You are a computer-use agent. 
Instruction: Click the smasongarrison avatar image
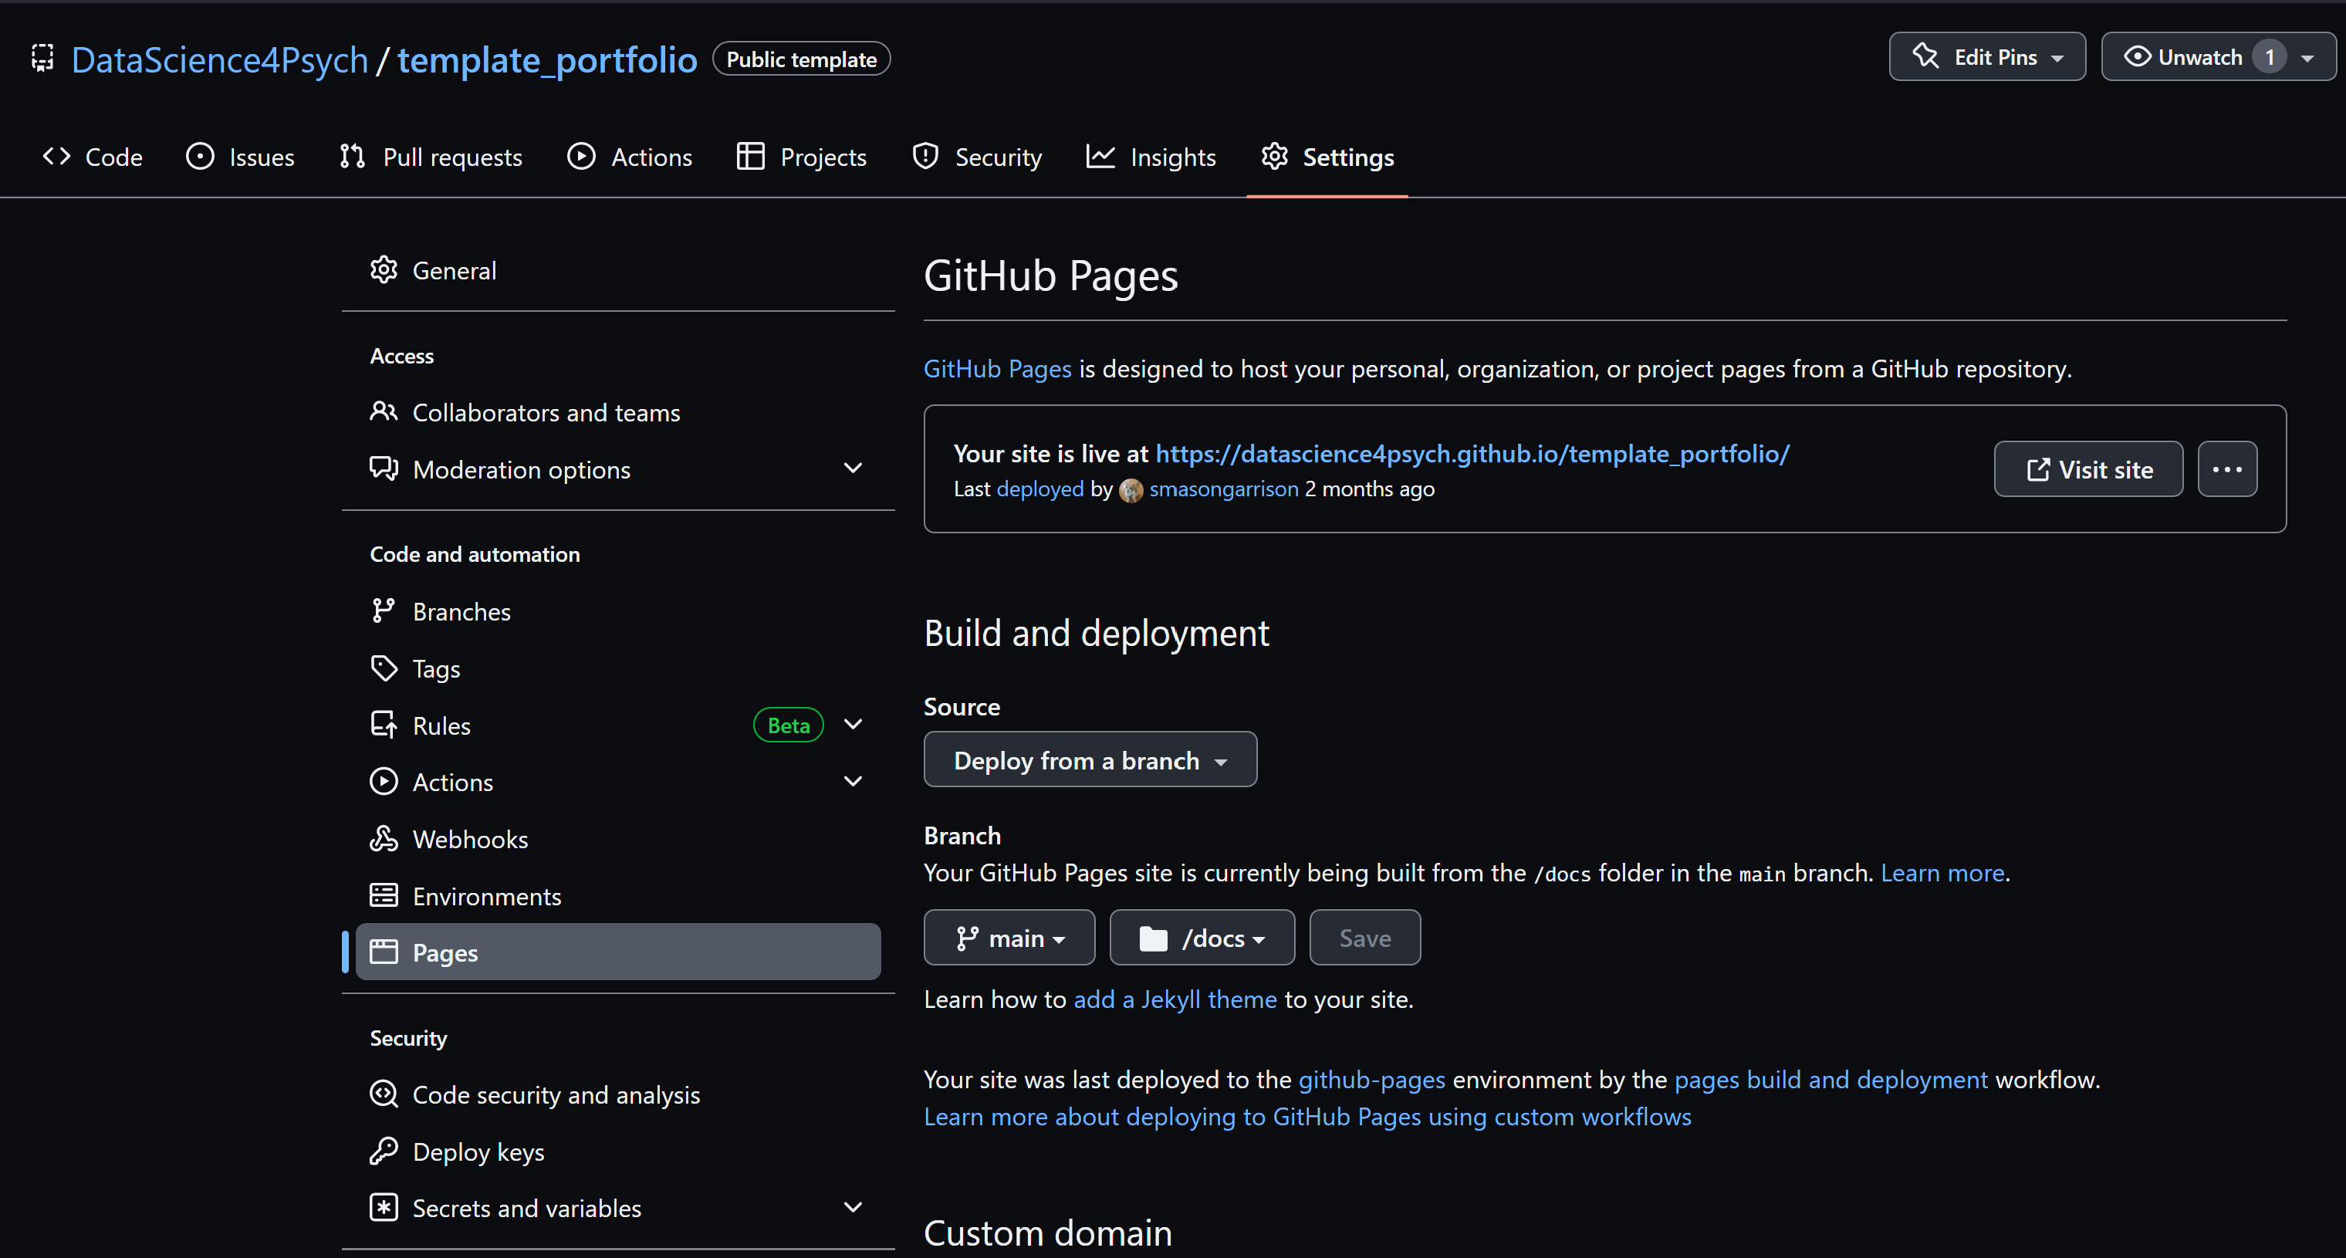[1131, 490]
